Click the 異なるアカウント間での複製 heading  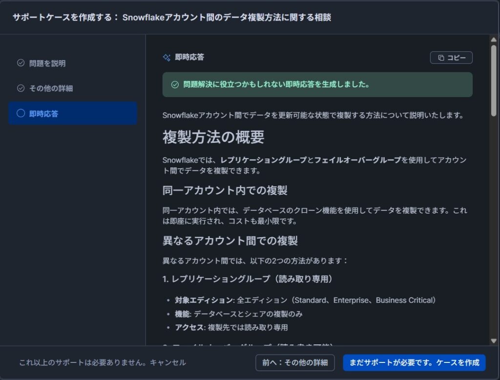tap(230, 241)
